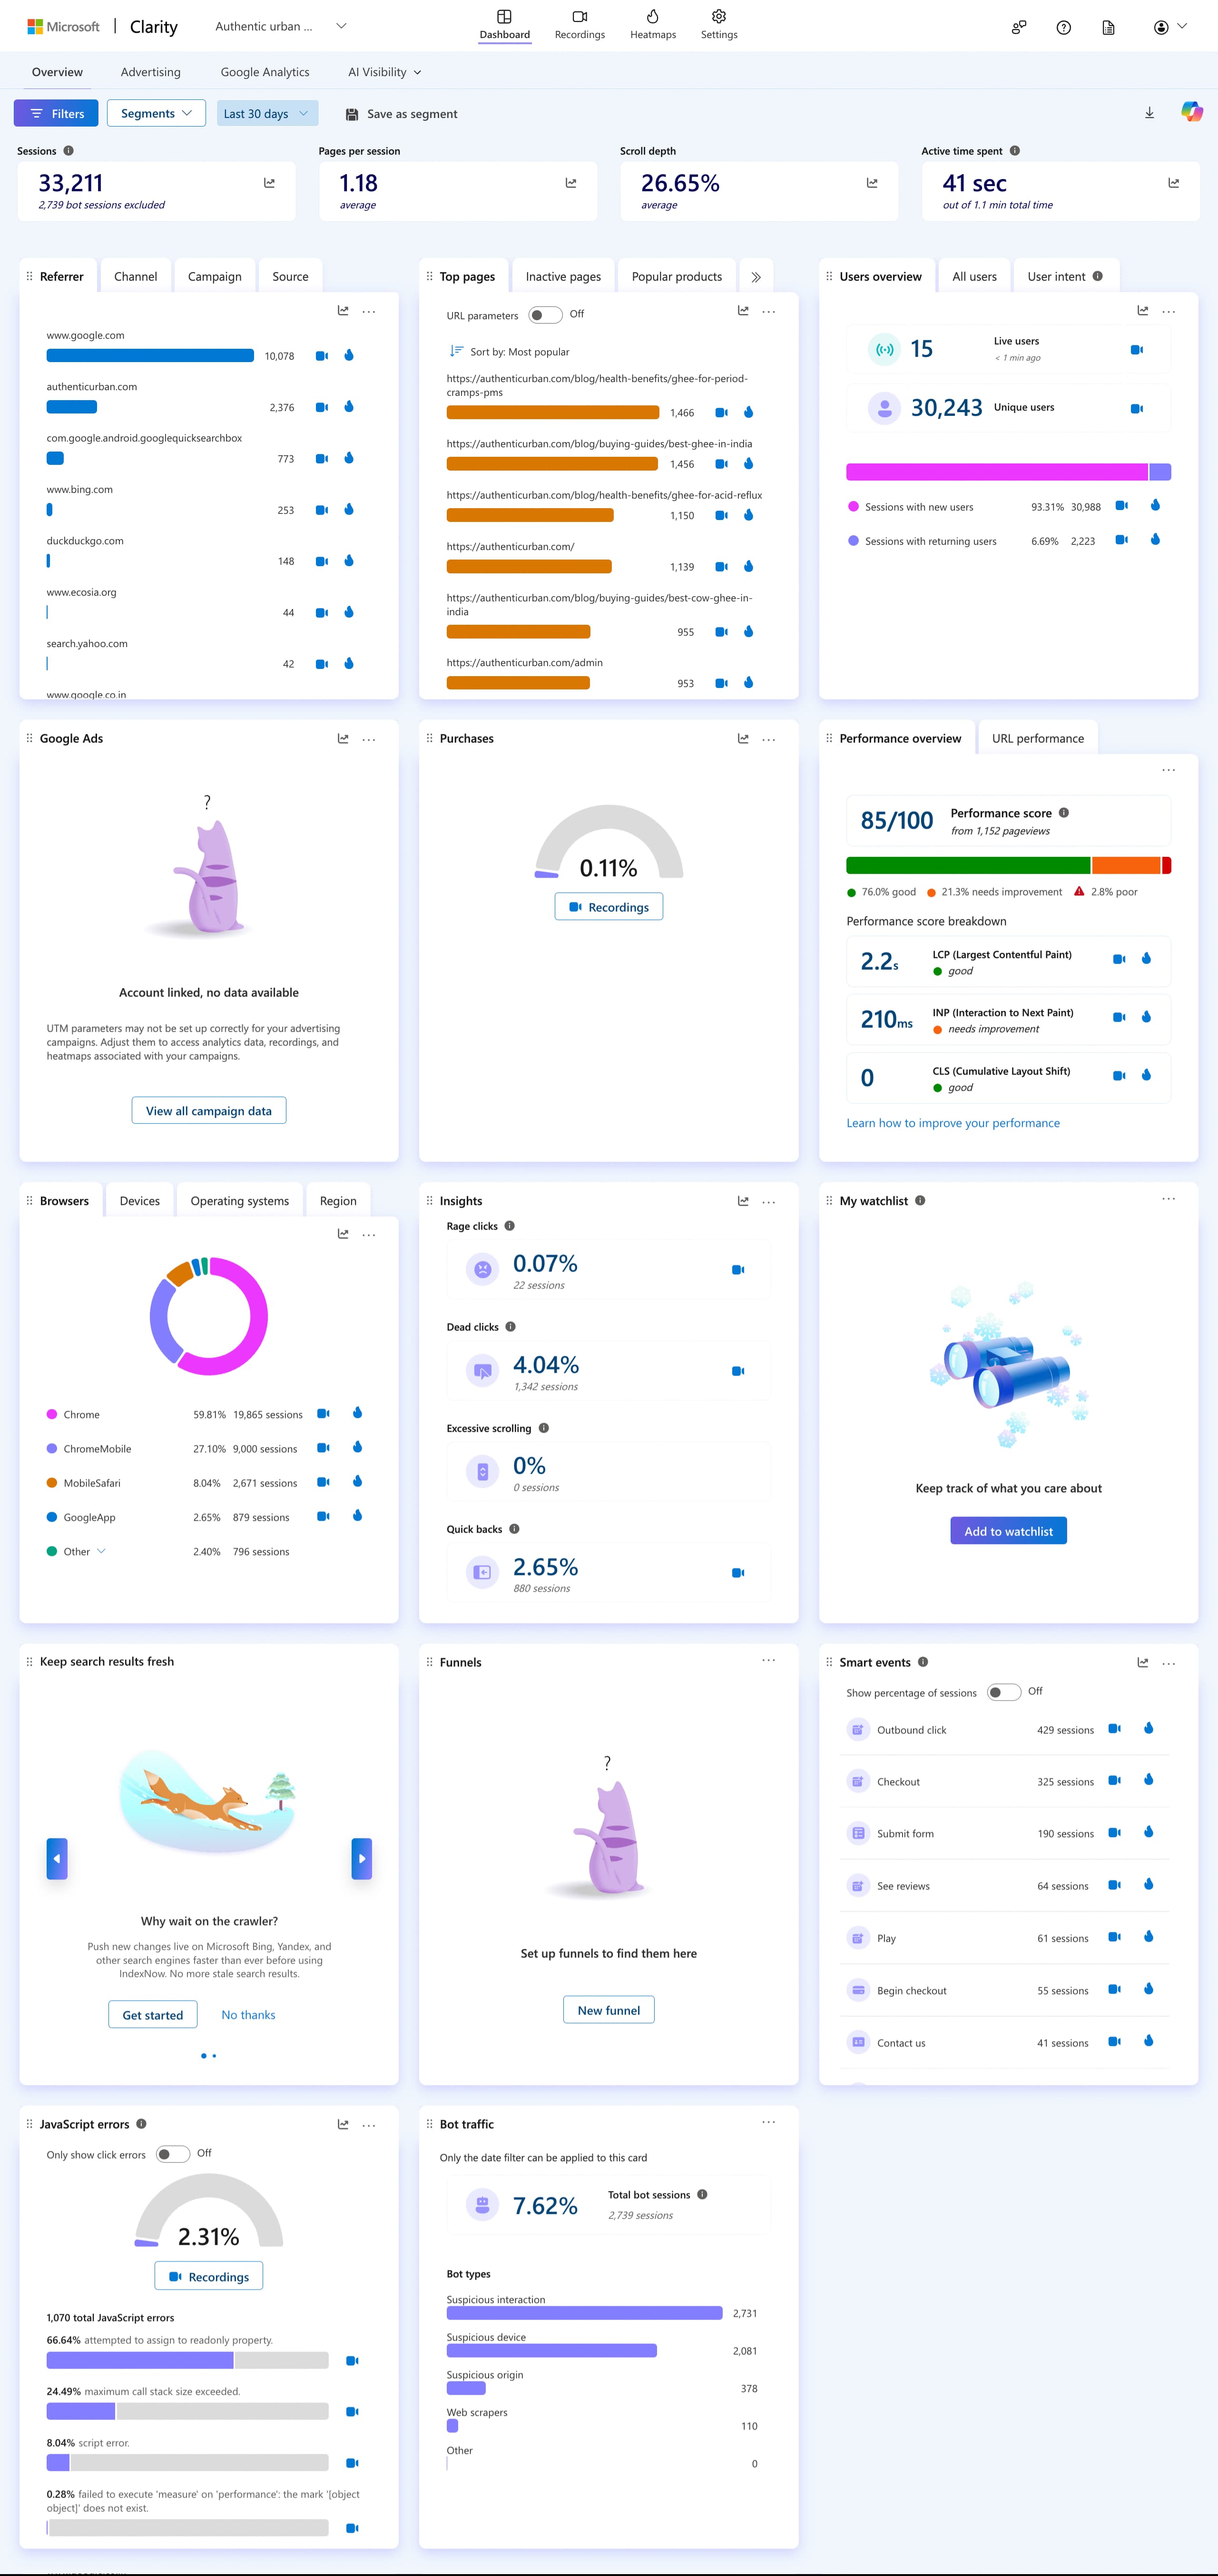Click performance score good/poor bar
Image resolution: width=1218 pixels, height=2576 pixels.
pos(1008,866)
